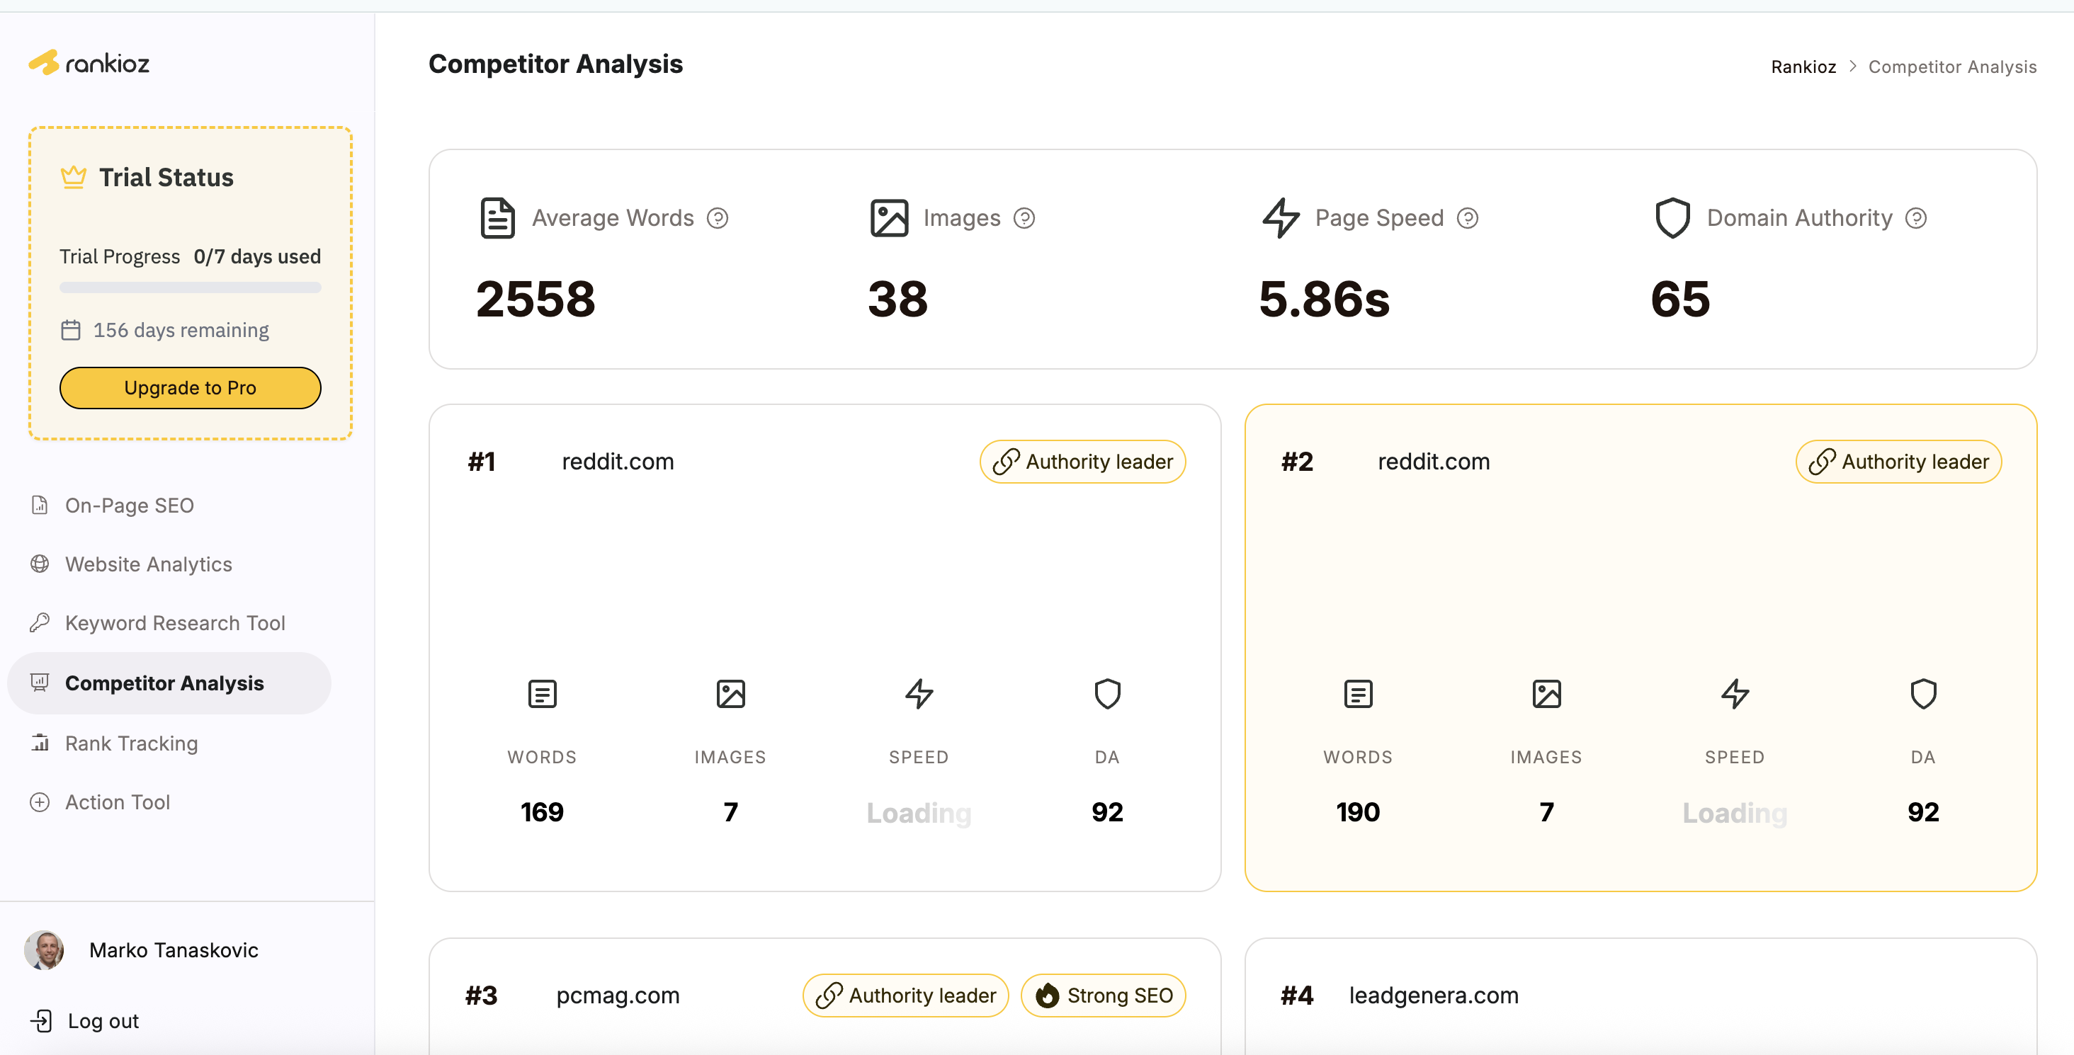Open the On-Page SEO section
Viewport: 2074px width, 1055px height.
129,506
